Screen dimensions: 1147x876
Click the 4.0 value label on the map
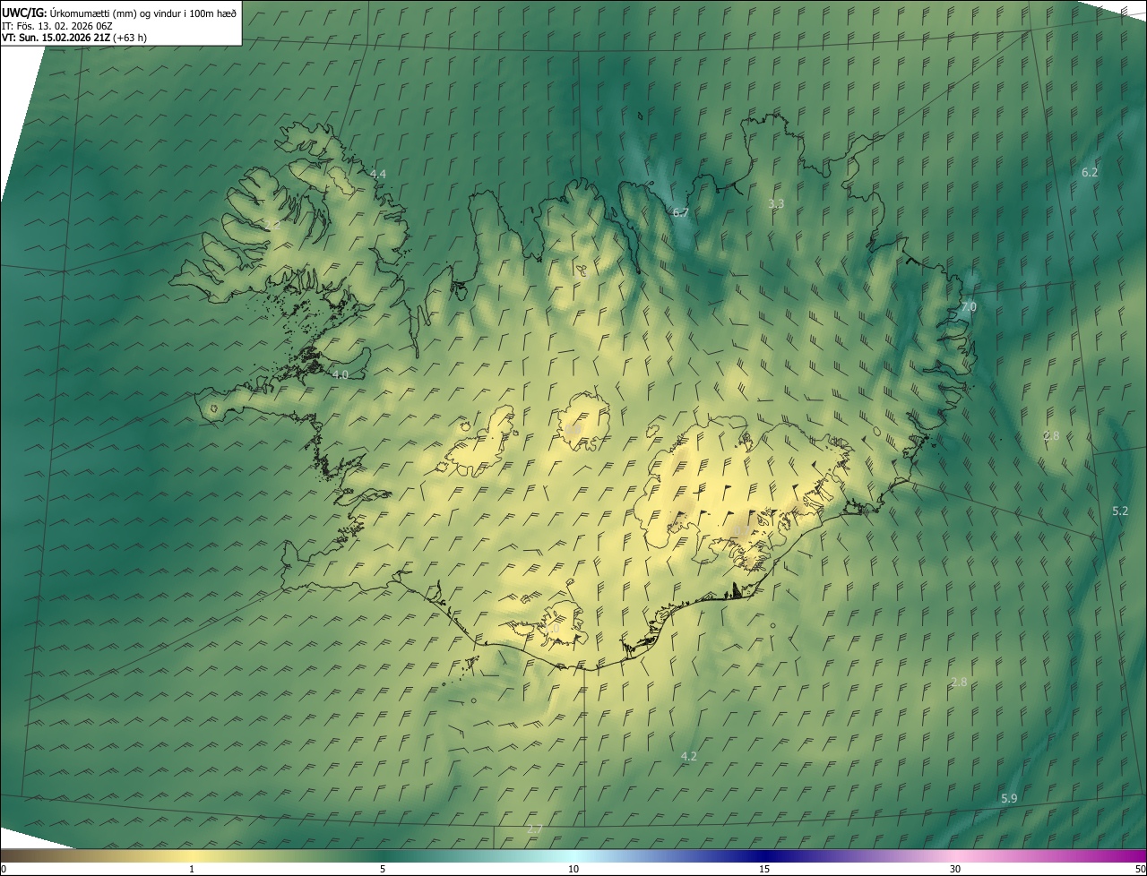[340, 374]
